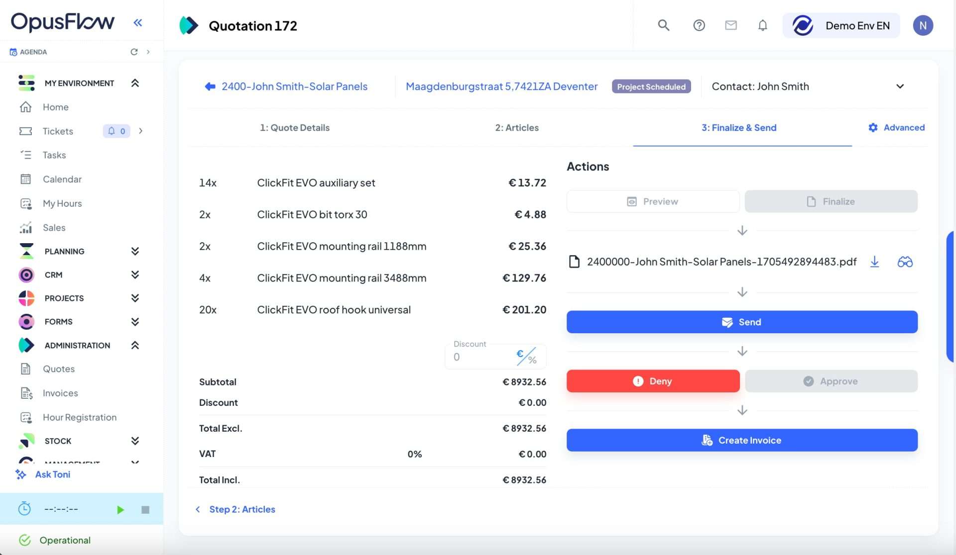Select the ClickFit EVO roof hook universal row
This screenshot has width=956, height=555.
coord(372,309)
